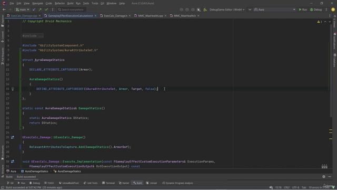Open DebugGame Editor Win64 configuration dropdown
337x190 pixels.
(227, 9)
